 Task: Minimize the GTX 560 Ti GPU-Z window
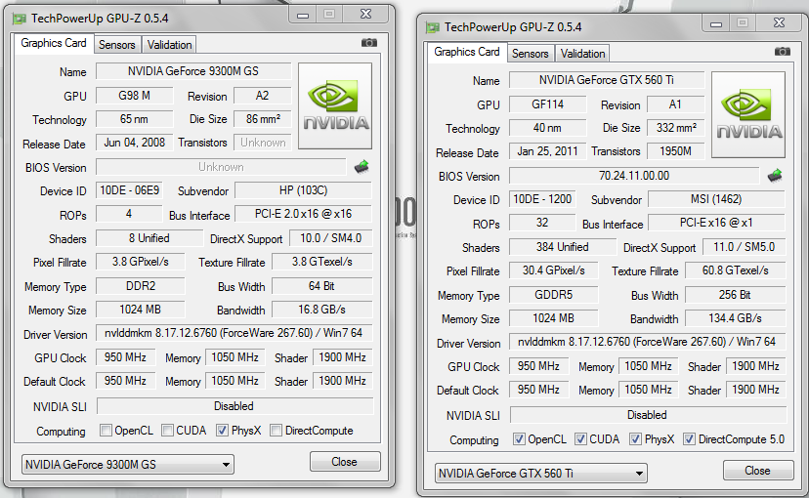(716, 23)
